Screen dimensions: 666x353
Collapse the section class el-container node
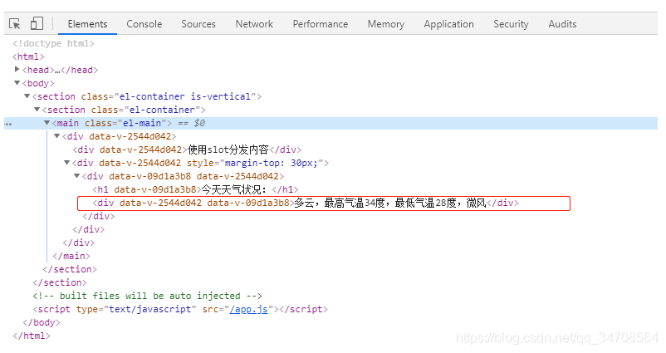(x=37, y=110)
